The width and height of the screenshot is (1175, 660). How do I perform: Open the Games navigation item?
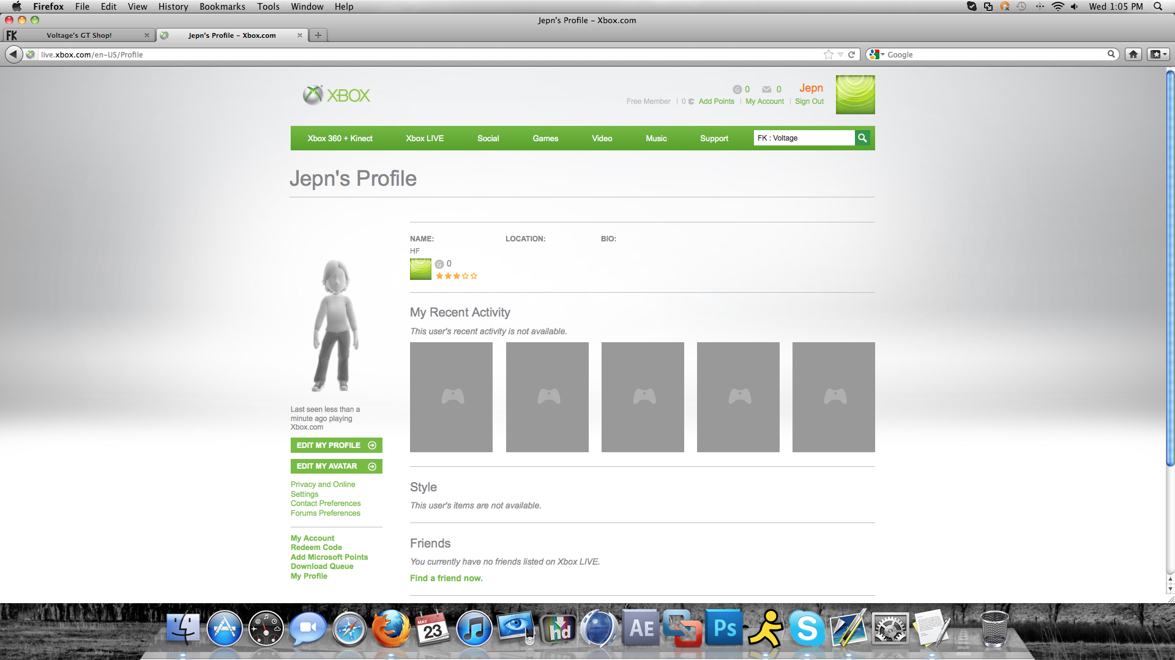coord(545,139)
